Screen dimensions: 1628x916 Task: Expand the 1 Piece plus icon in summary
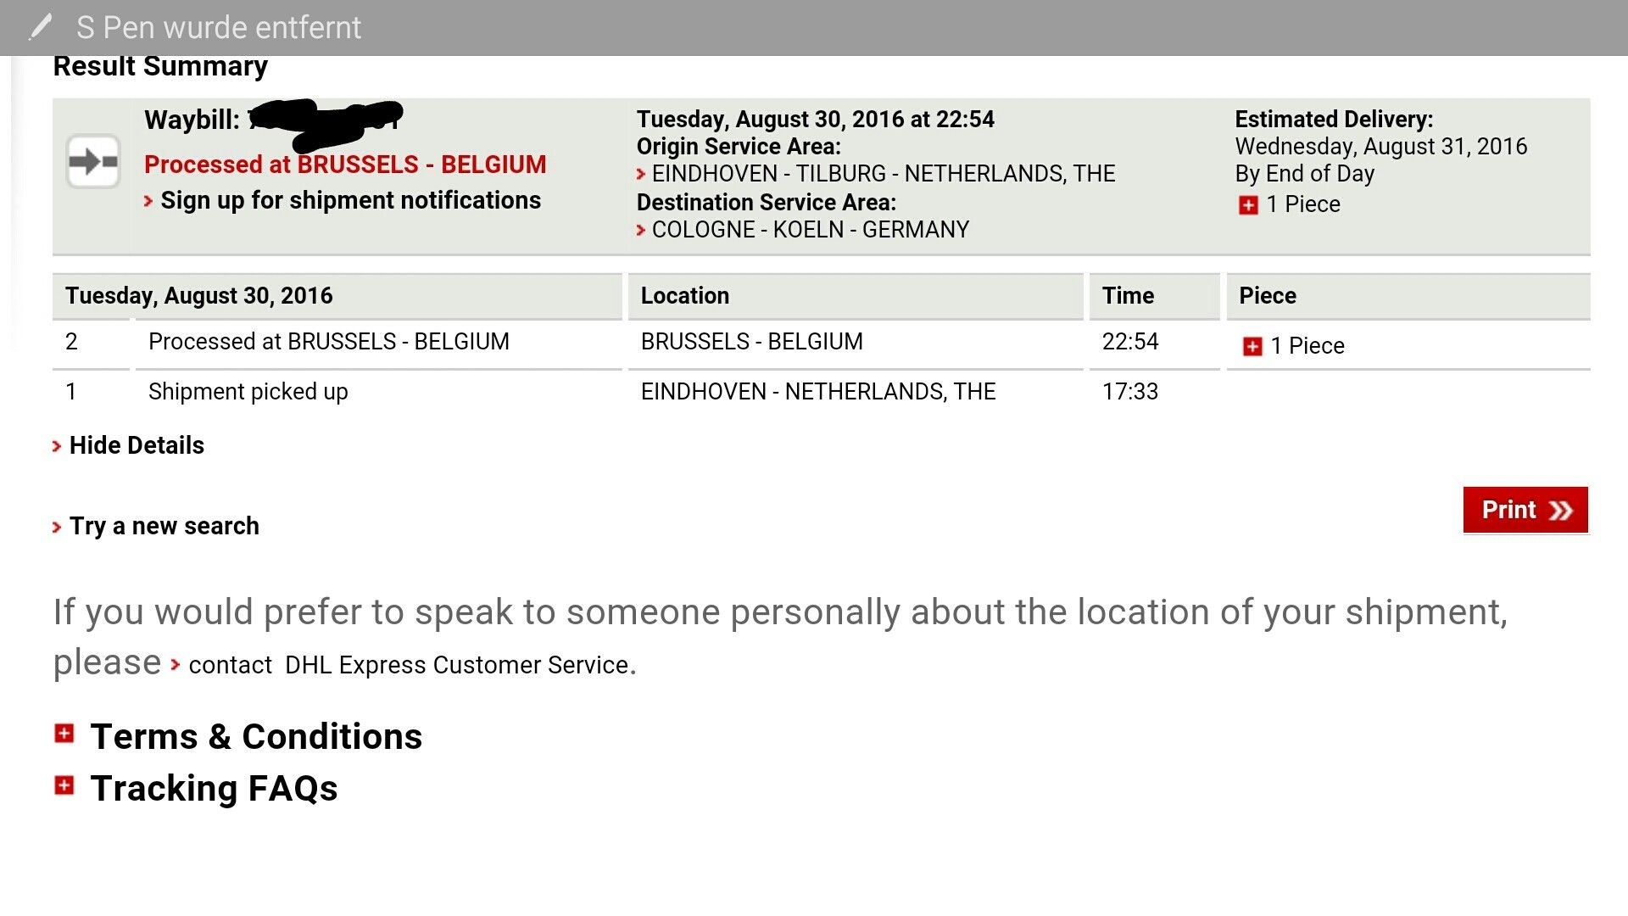point(1248,205)
